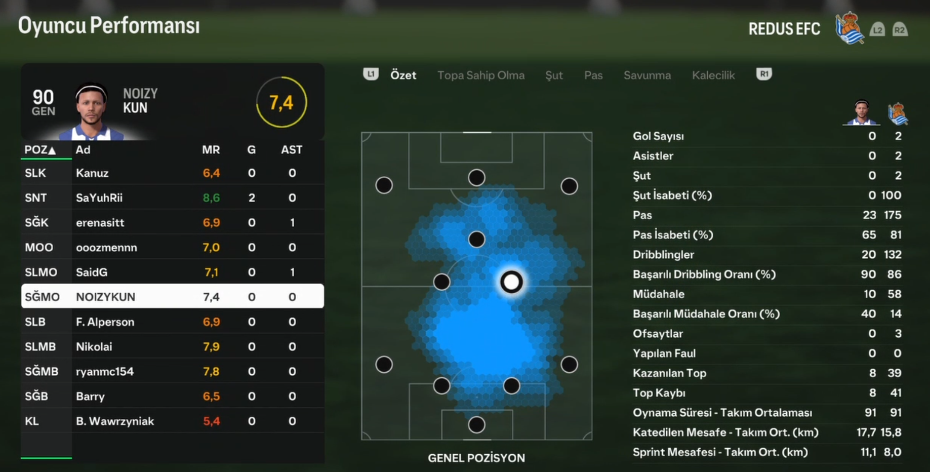The height and width of the screenshot is (472, 930).
Task: Sort list by AST column header
Action: [x=292, y=150]
